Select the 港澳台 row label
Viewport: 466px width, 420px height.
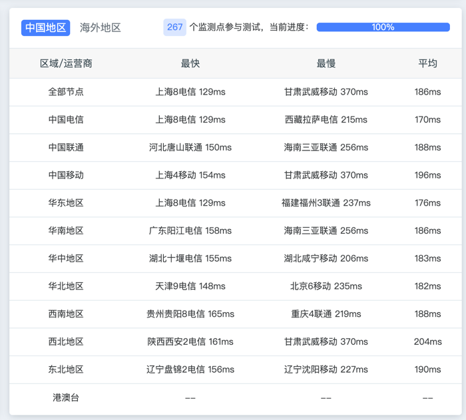click(66, 397)
